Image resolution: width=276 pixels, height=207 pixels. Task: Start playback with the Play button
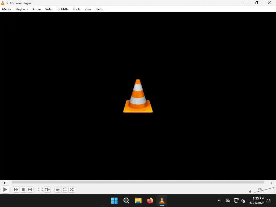click(x=5, y=189)
